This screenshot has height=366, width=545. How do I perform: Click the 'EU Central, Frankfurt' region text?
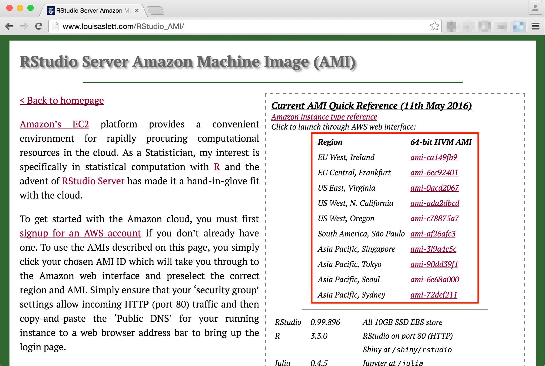tap(354, 173)
